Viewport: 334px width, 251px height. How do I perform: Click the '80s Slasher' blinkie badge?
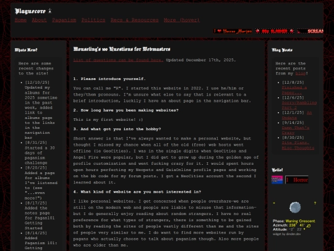[x=275, y=31]
